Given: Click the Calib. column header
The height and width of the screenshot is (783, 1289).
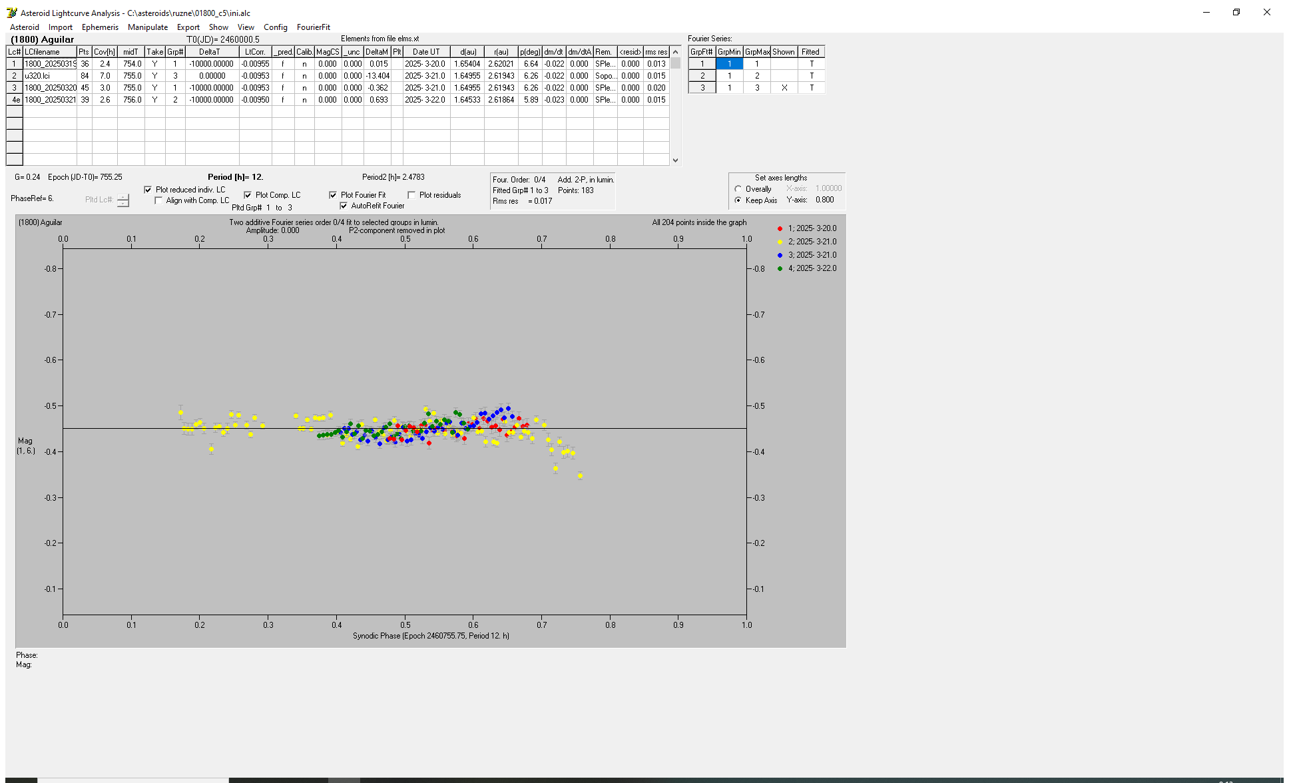Looking at the screenshot, I should [x=304, y=52].
